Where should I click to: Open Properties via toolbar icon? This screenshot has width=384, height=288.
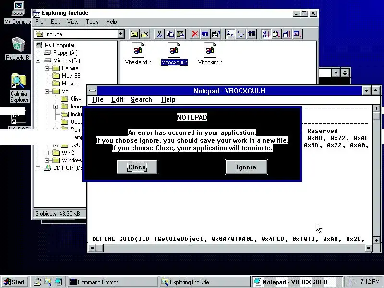click(x=216, y=34)
